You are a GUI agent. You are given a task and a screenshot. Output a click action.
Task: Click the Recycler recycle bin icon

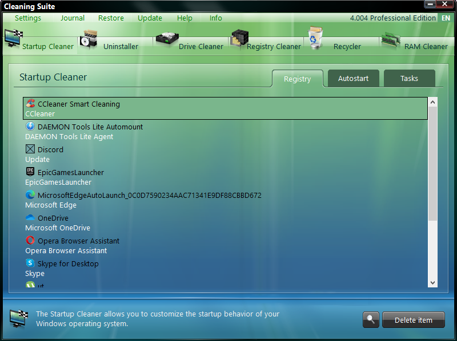pyautogui.click(x=315, y=38)
